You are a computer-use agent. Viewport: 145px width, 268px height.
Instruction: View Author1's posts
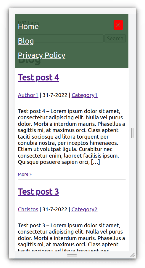tap(28, 95)
